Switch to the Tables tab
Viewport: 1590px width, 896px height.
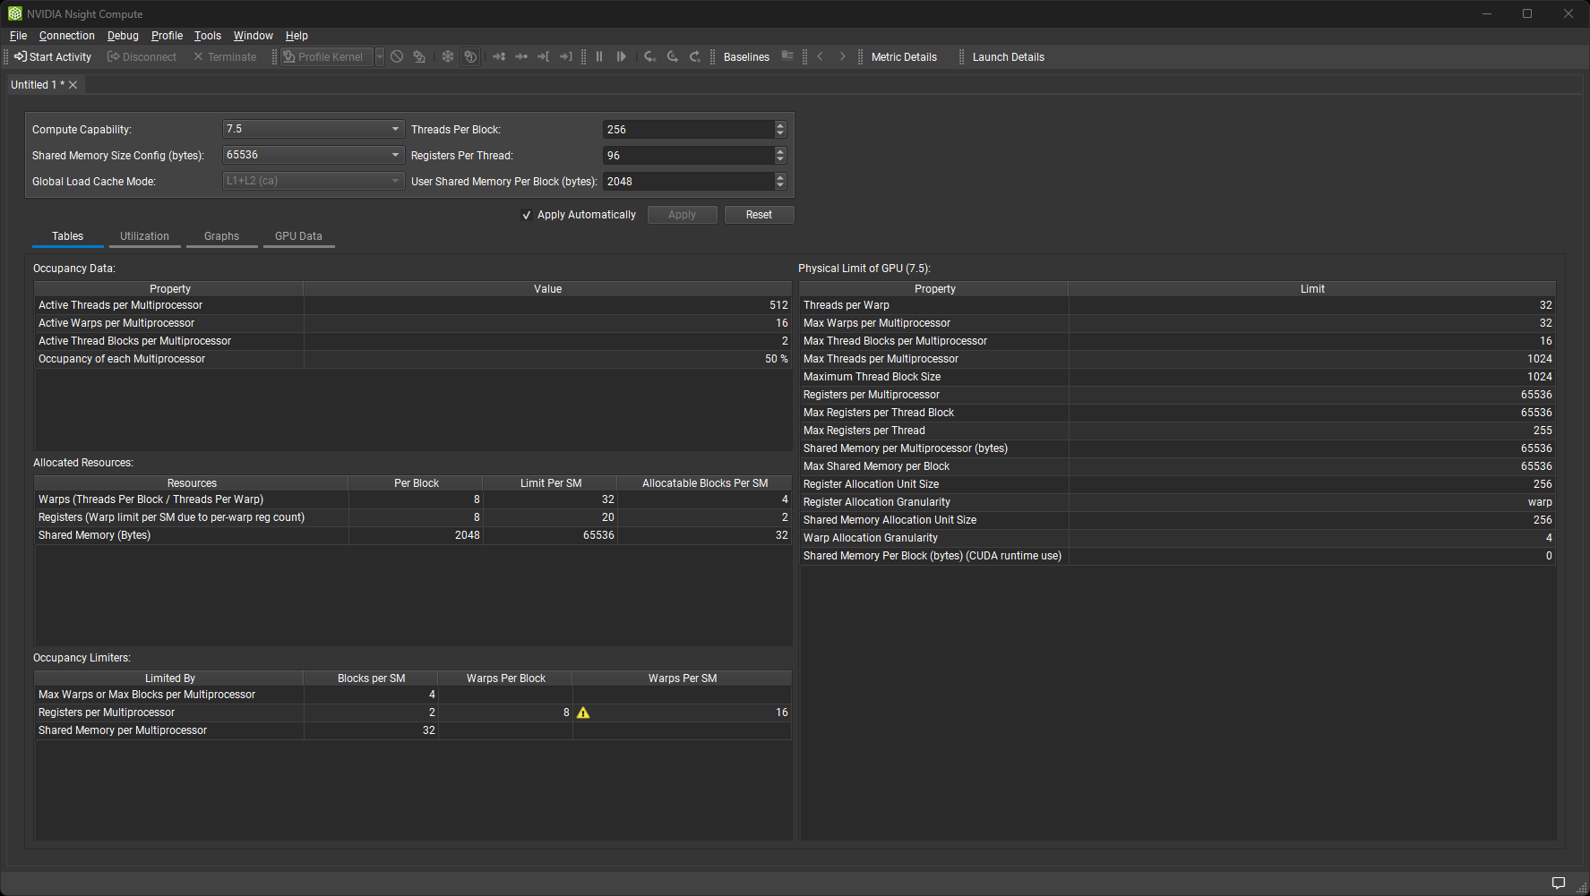68,236
